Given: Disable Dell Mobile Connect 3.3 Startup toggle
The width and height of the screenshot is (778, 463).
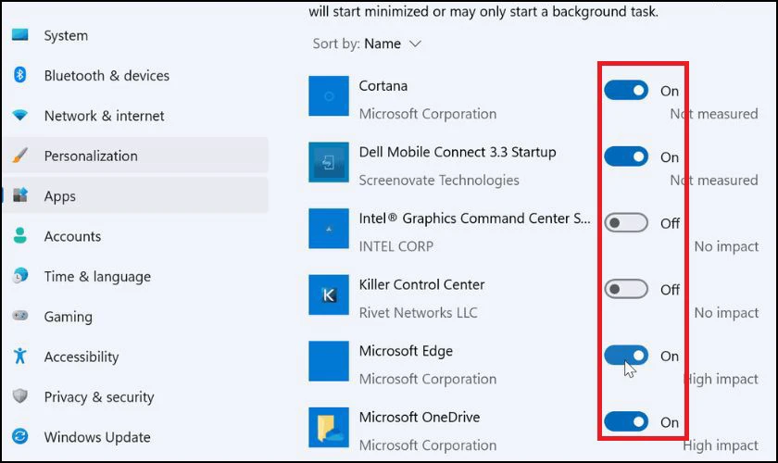Looking at the screenshot, I should click(x=626, y=156).
